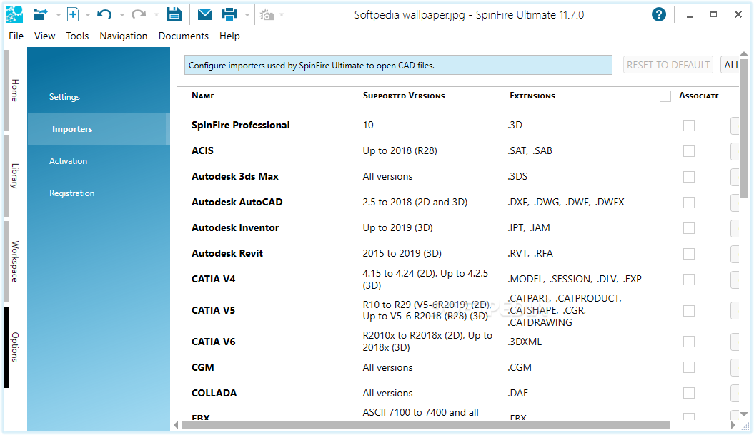This screenshot has width=754, height=435.
Task: Check Associate for Autodesk AutoCAD
Action: click(688, 203)
